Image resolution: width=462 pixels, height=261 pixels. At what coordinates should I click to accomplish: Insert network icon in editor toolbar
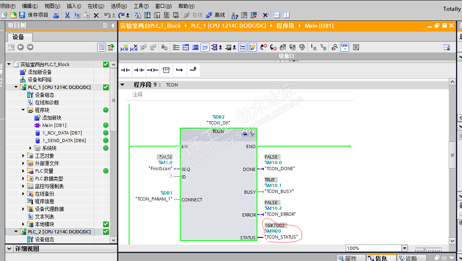coord(124,47)
